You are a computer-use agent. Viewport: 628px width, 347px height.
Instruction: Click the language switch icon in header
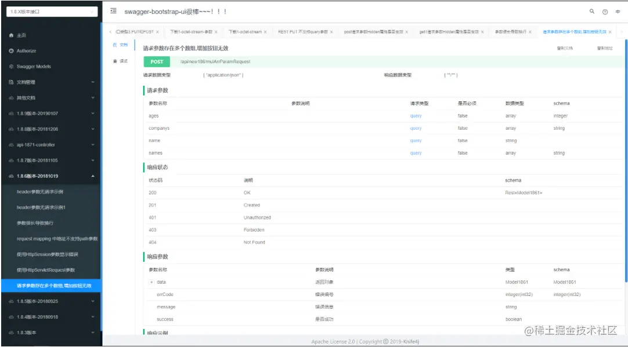coord(618,12)
